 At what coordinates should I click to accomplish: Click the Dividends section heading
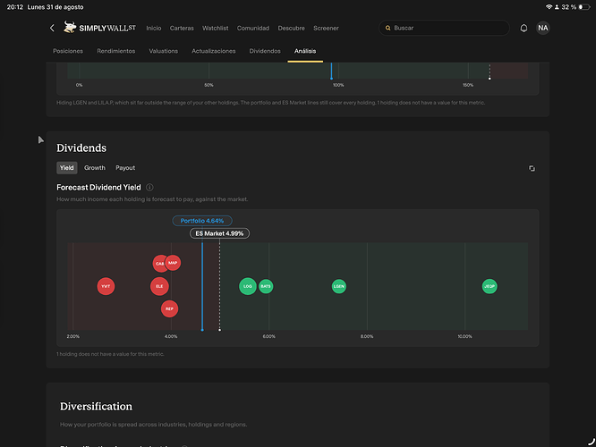(x=81, y=148)
